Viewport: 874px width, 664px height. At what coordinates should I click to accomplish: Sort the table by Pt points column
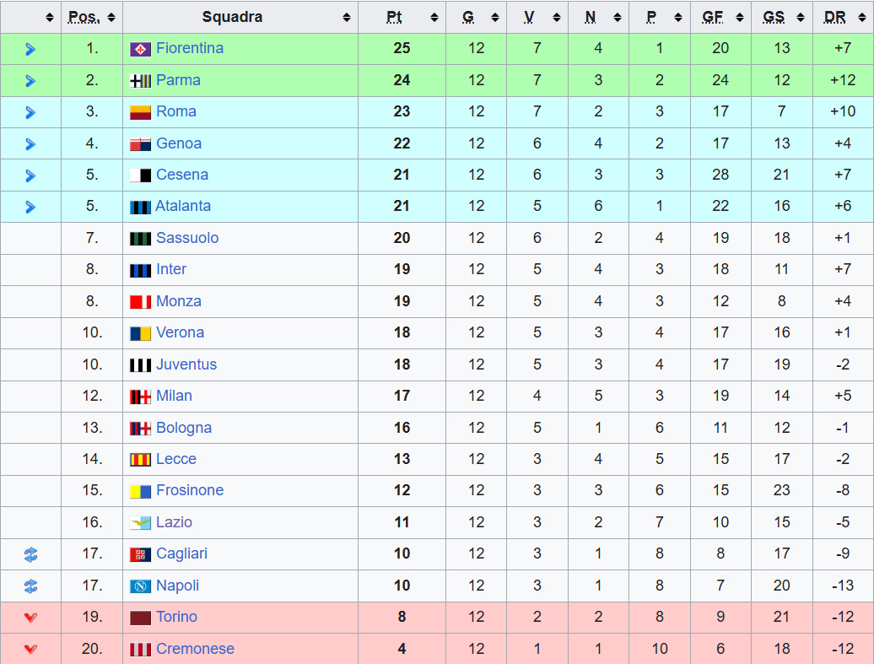434,18
